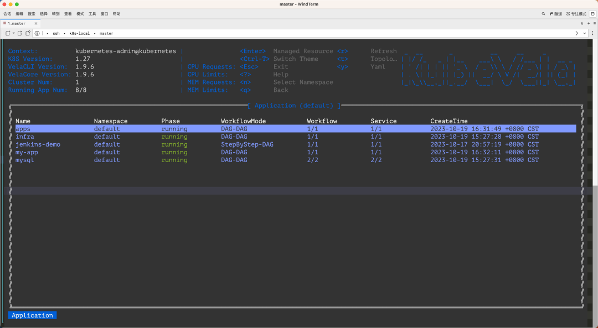Click the k8s-local path segment
This screenshot has height=328, width=598.
point(79,33)
